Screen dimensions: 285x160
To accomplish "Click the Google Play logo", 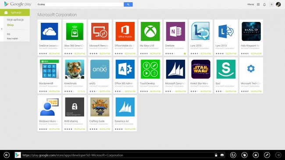I will pyautogui.click(x=18, y=4).
